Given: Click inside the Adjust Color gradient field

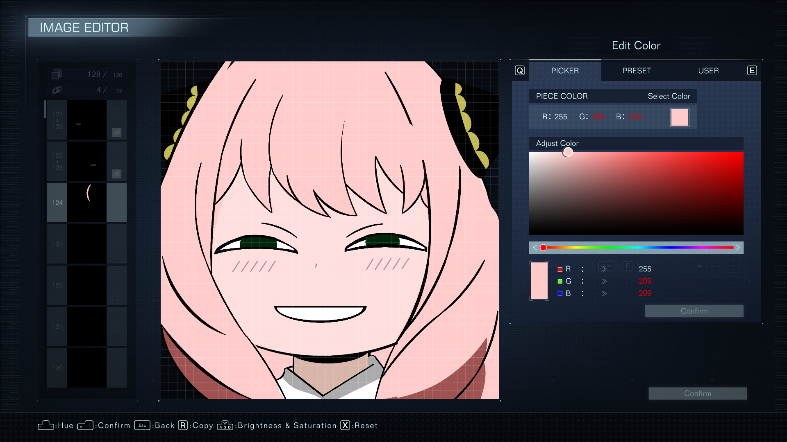Looking at the screenshot, I should [x=636, y=193].
